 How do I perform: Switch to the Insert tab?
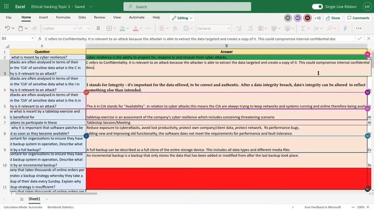[43, 17]
